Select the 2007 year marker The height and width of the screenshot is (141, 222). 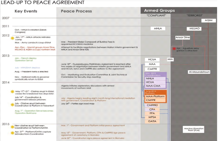point(6,18)
